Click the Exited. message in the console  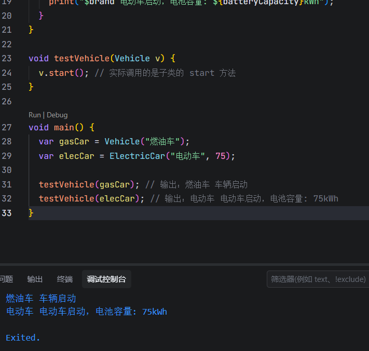23,338
